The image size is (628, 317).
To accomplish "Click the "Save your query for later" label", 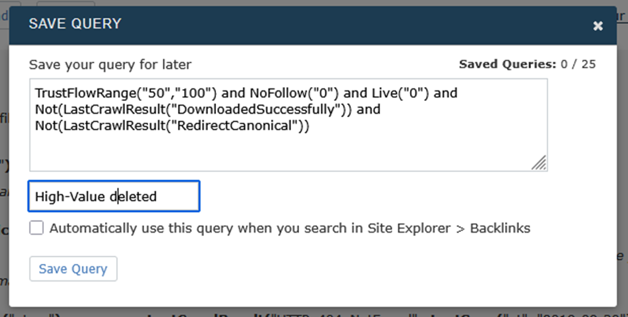I will [110, 64].
